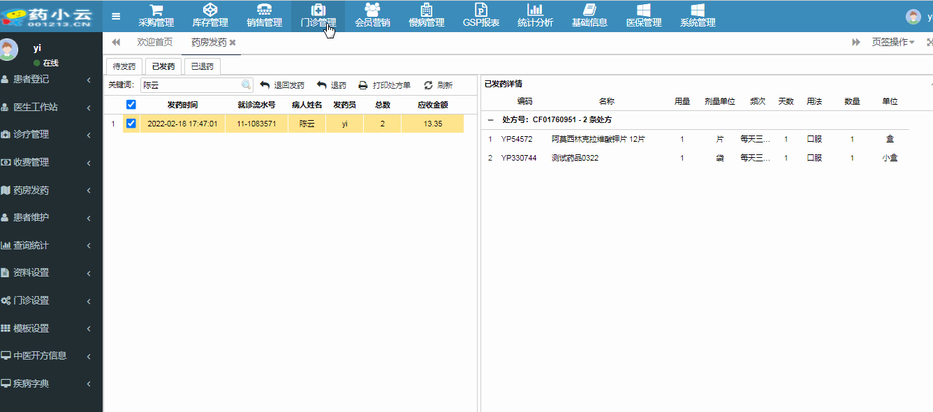Open 销售管理 sales module
The width and height of the screenshot is (933, 412).
[264, 15]
